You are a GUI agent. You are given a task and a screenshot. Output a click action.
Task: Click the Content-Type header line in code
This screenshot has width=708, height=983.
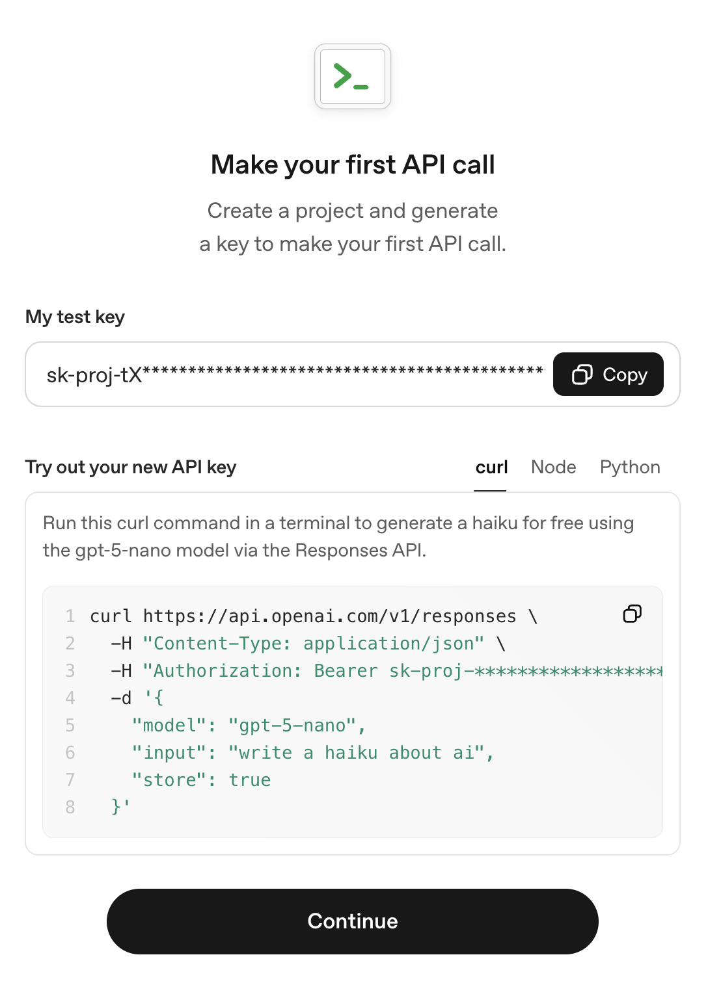pyautogui.click(x=312, y=644)
